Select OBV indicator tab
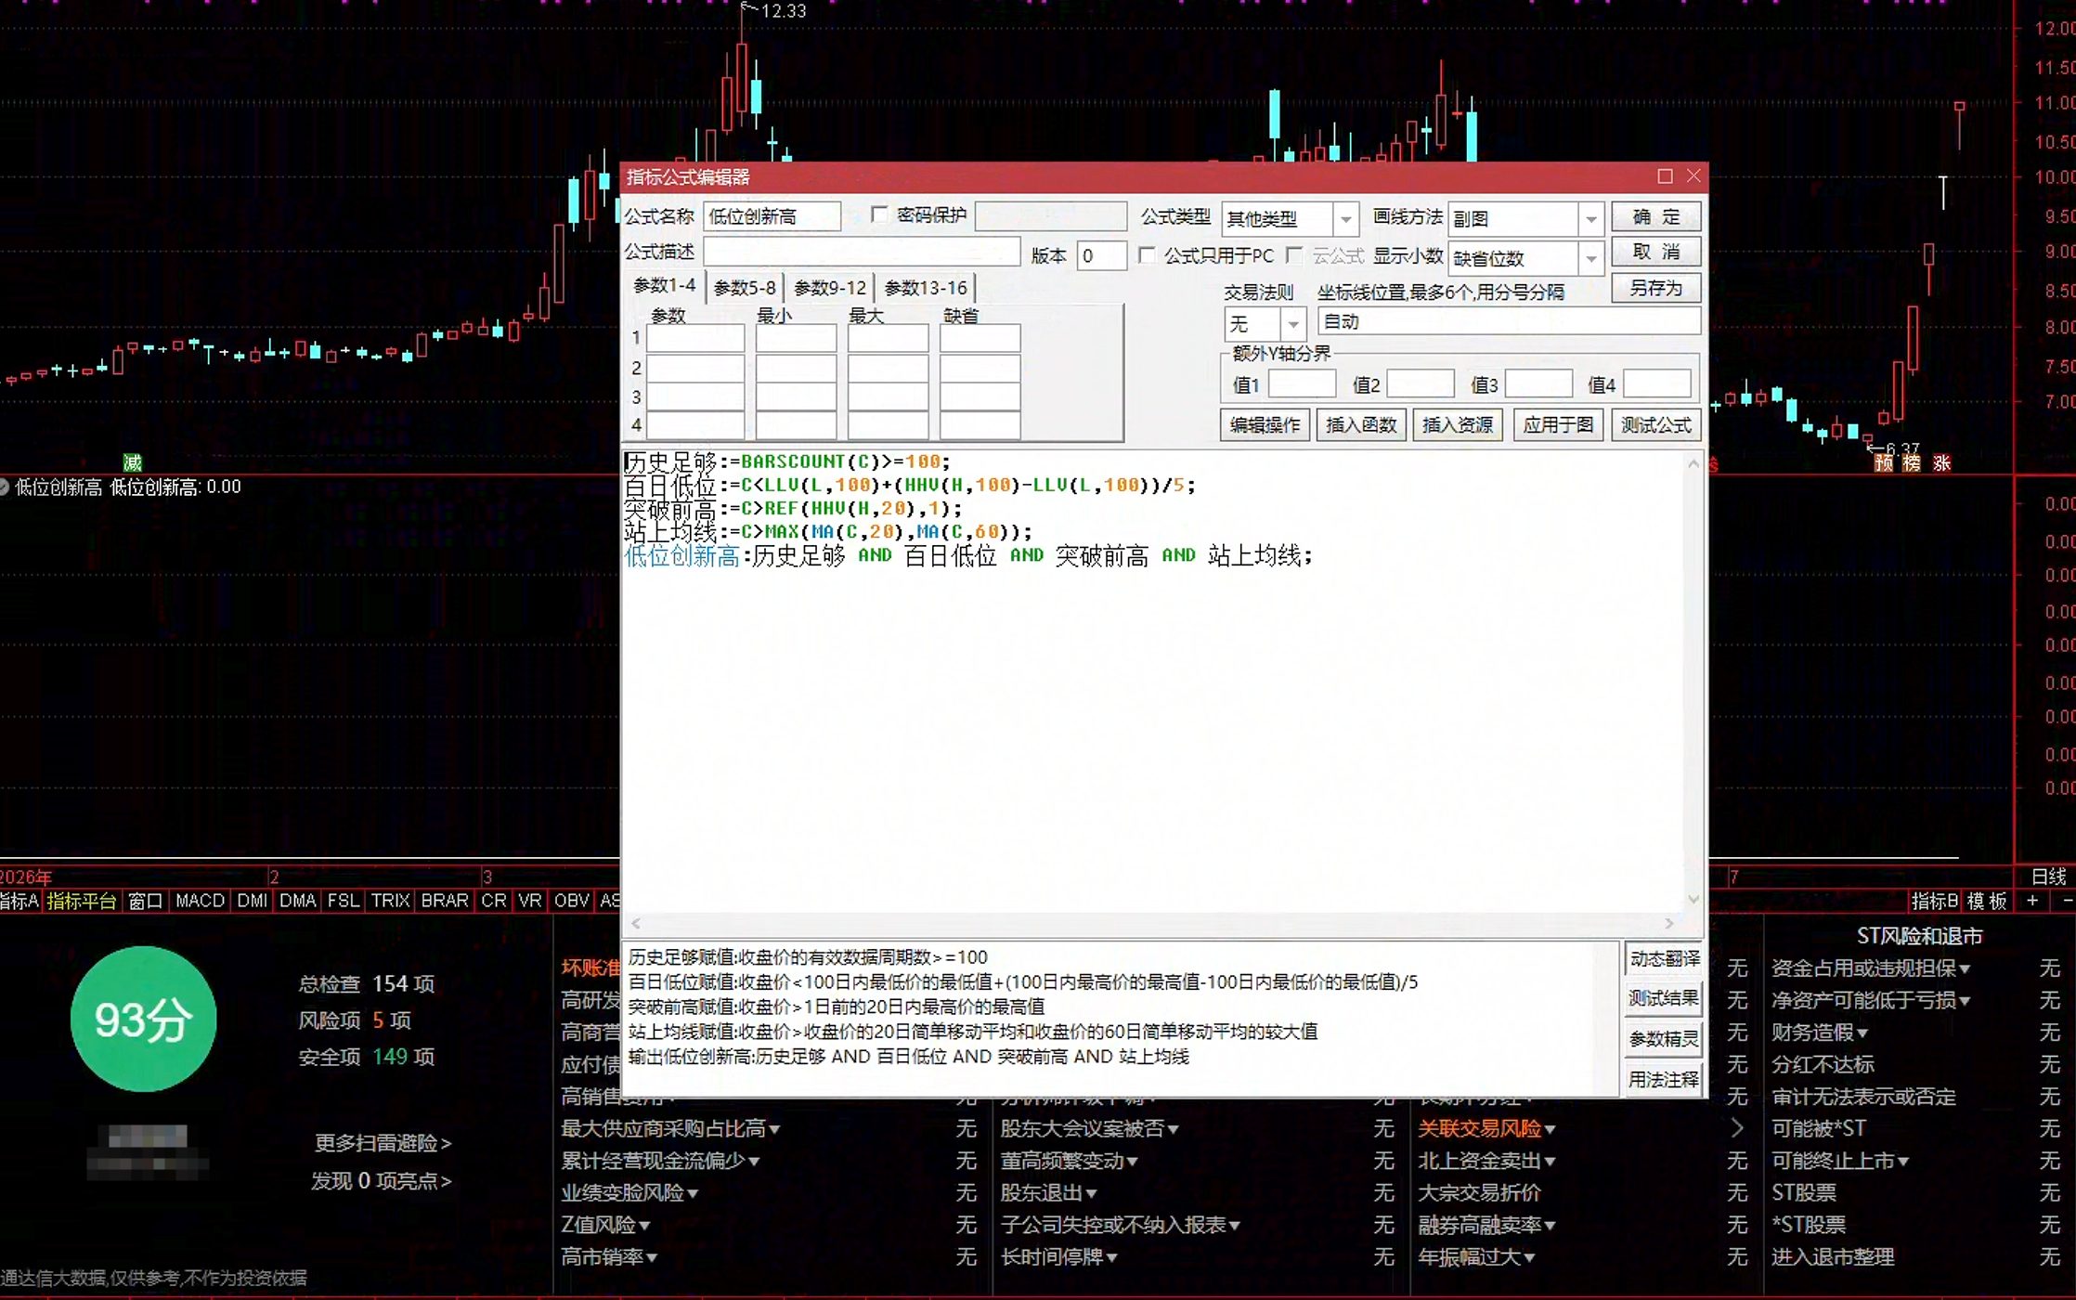This screenshot has width=2076, height=1300. (x=571, y=901)
